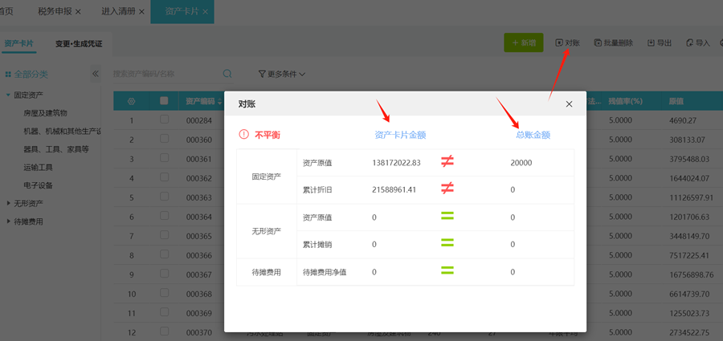Select 器具、工具、家具等 category
The image size is (723, 341).
coord(55,149)
